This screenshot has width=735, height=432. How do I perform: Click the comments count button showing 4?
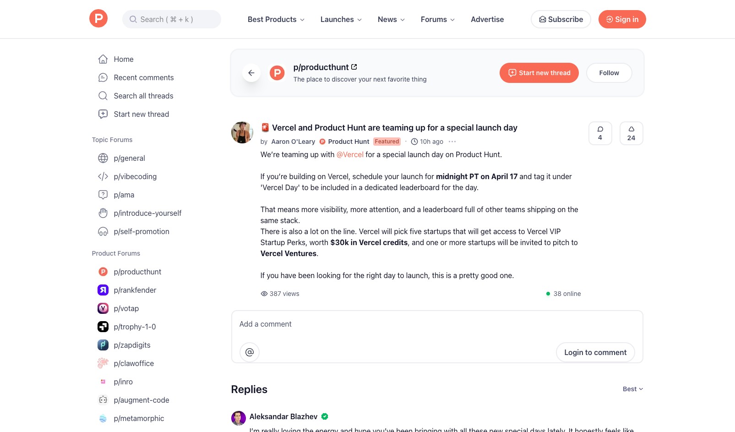(600, 133)
